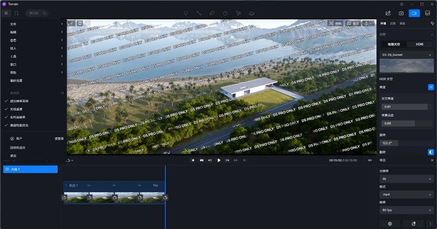This screenshot has width=437, height=229.
Task: Open the 文件 menu item
Action: (x=13, y=24)
